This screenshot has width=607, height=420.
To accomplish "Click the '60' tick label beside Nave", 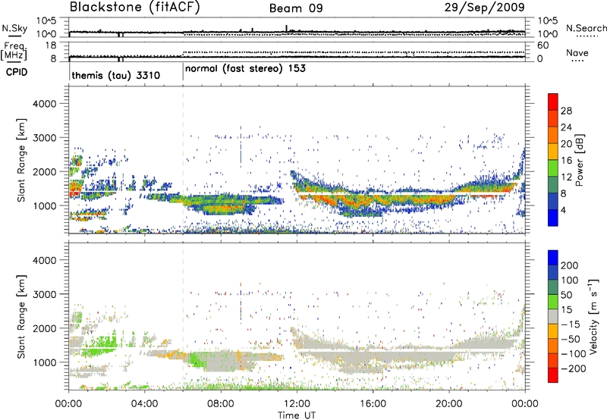I will [x=543, y=45].
